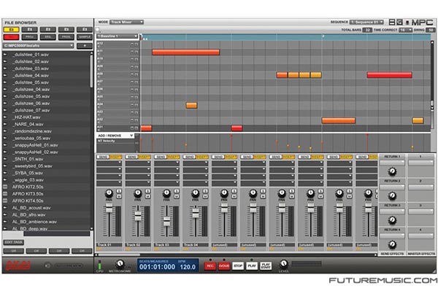Click the play arrow icon beside _dulishtee_01.wav

[x=5, y=55]
